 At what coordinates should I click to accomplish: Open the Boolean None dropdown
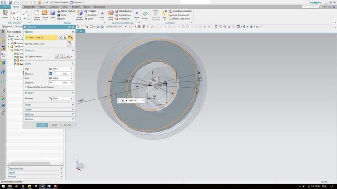tap(61, 98)
